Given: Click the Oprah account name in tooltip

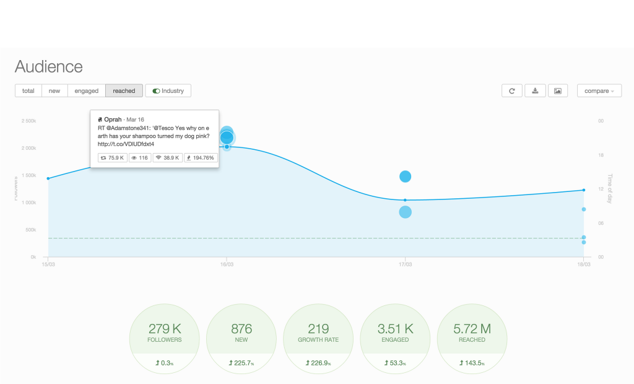Looking at the screenshot, I should coord(113,119).
